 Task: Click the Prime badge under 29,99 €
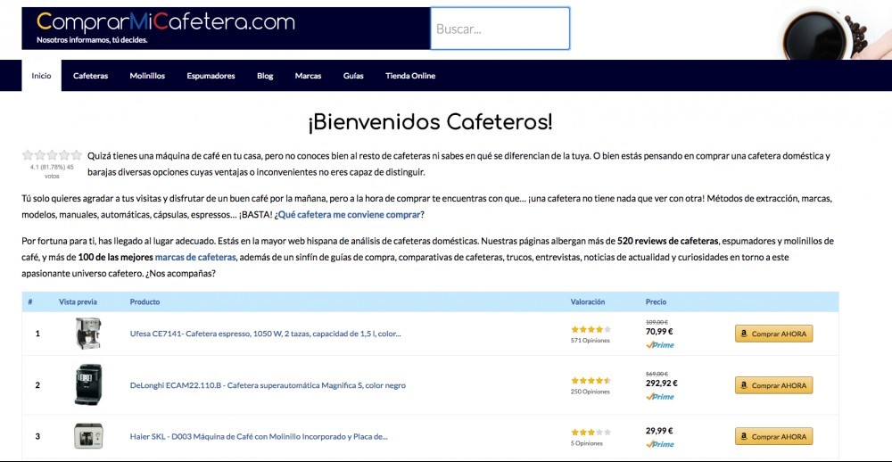point(660,444)
